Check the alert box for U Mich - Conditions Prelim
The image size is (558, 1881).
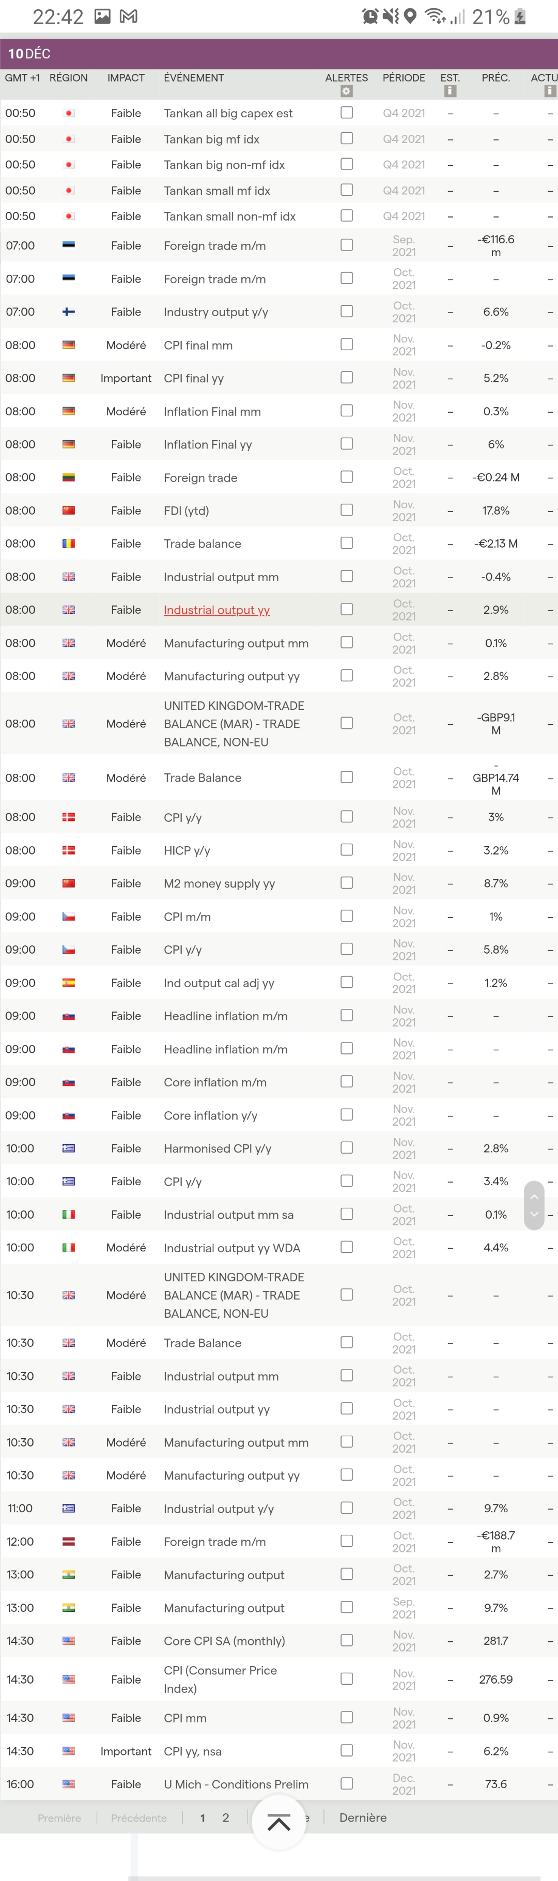click(347, 1783)
